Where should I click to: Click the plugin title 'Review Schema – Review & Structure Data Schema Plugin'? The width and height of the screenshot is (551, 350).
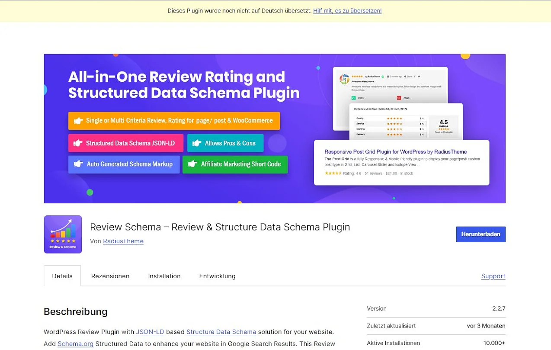(x=220, y=227)
